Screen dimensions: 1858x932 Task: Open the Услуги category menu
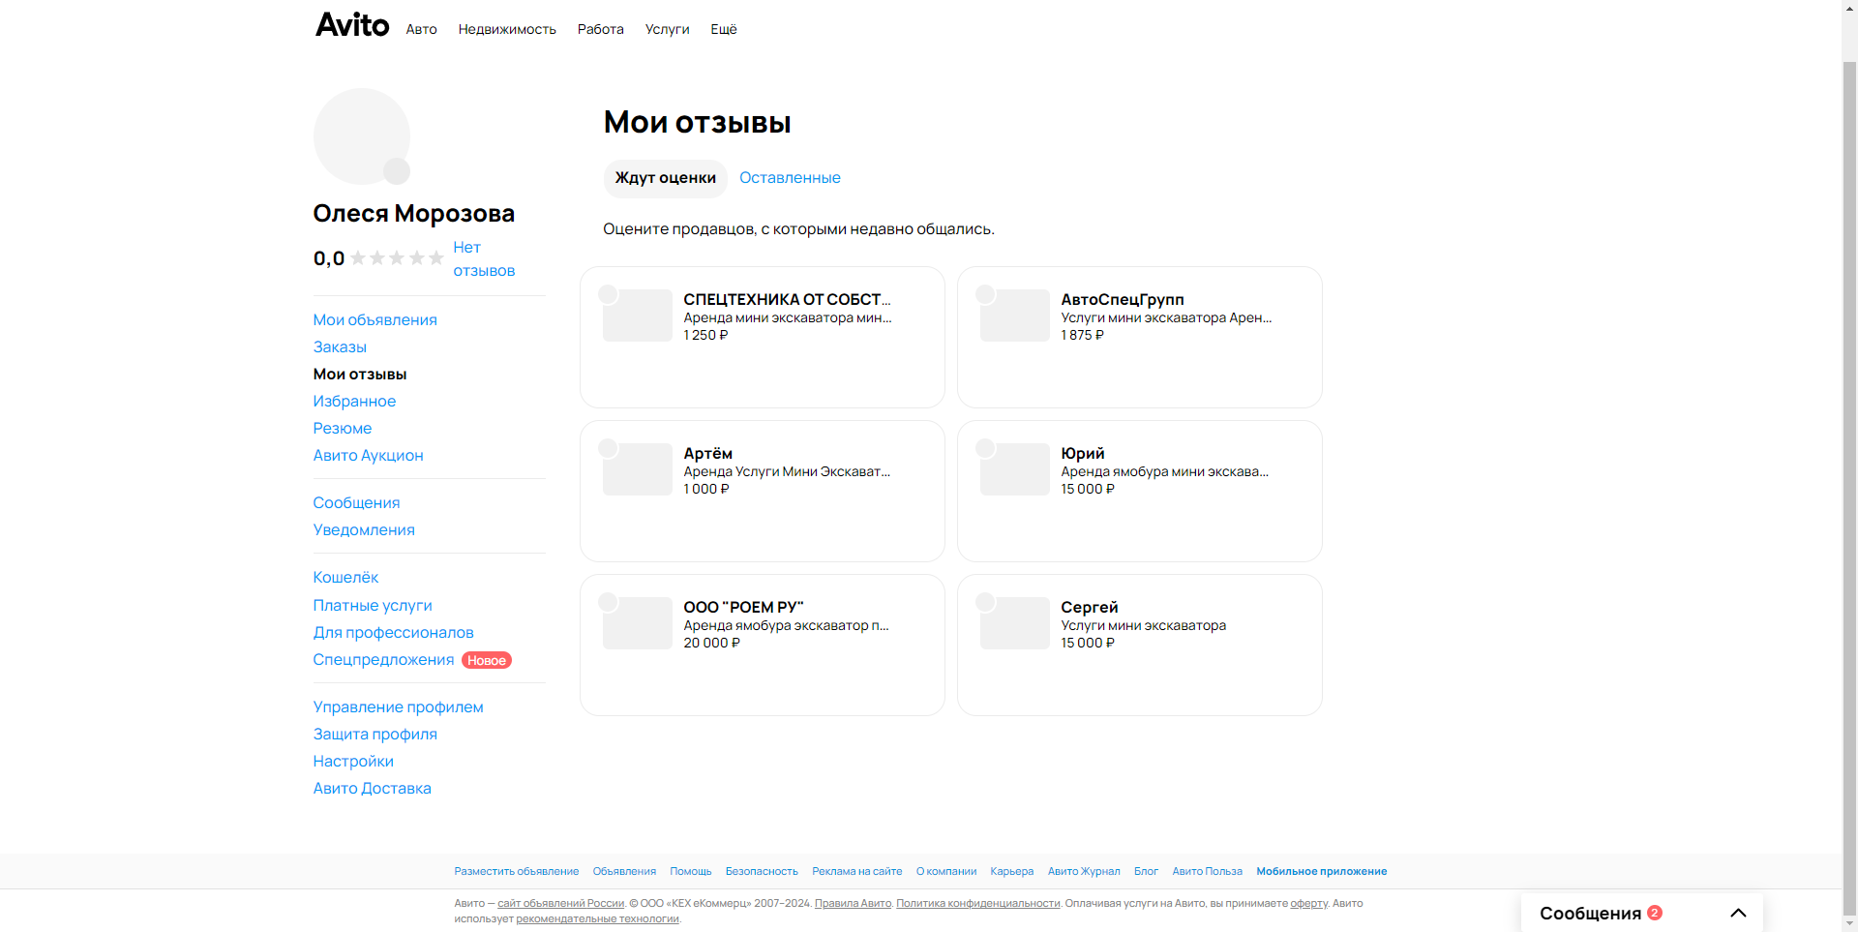(x=667, y=29)
